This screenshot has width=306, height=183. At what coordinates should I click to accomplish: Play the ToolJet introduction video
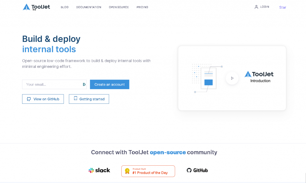(x=232, y=78)
